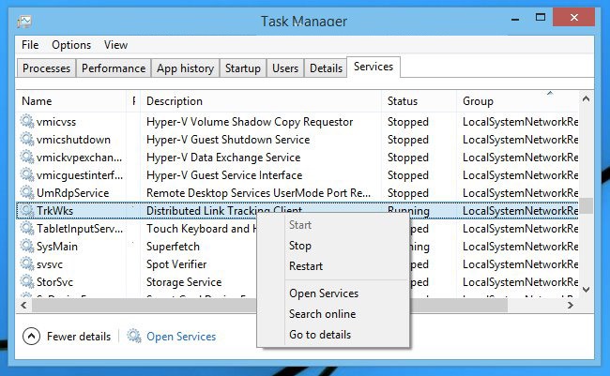
Task: Switch to the Users tab
Action: coord(285,68)
